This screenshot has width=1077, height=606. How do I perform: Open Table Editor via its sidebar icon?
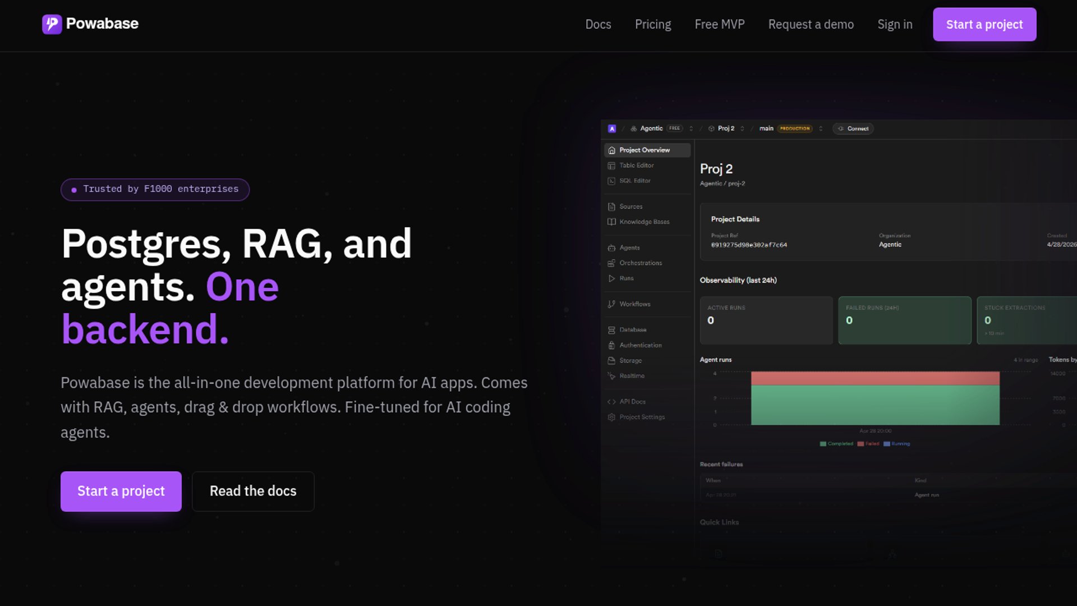click(x=611, y=166)
